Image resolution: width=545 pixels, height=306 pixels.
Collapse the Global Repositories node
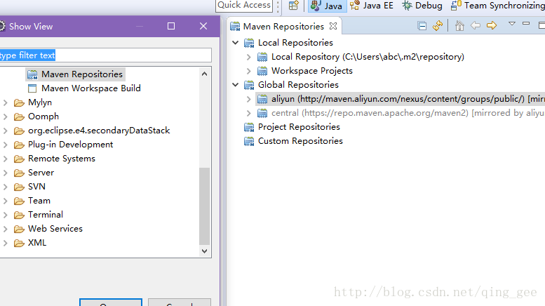coord(235,85)
